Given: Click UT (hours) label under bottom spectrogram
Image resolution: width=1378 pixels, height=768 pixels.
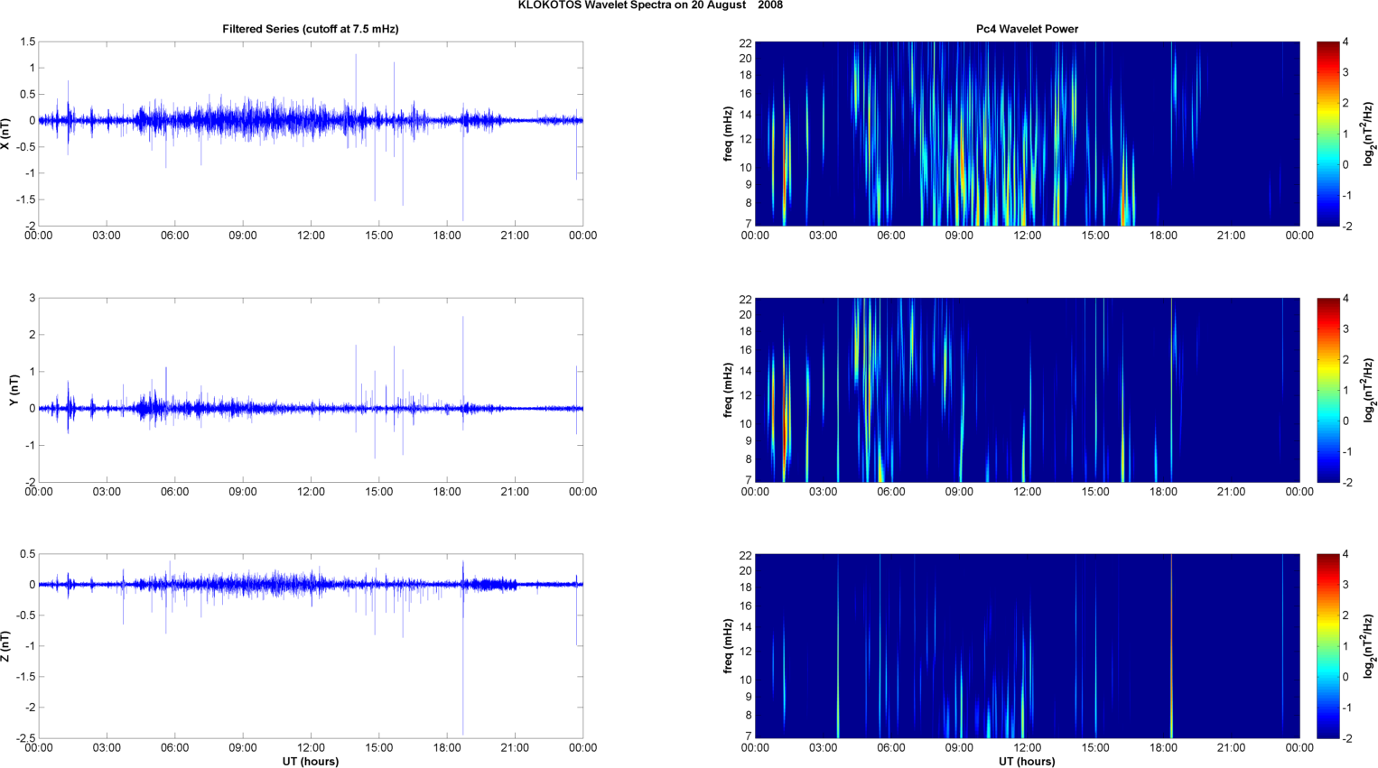Looking at the screenshot, I should click(x=1027, y=761).
